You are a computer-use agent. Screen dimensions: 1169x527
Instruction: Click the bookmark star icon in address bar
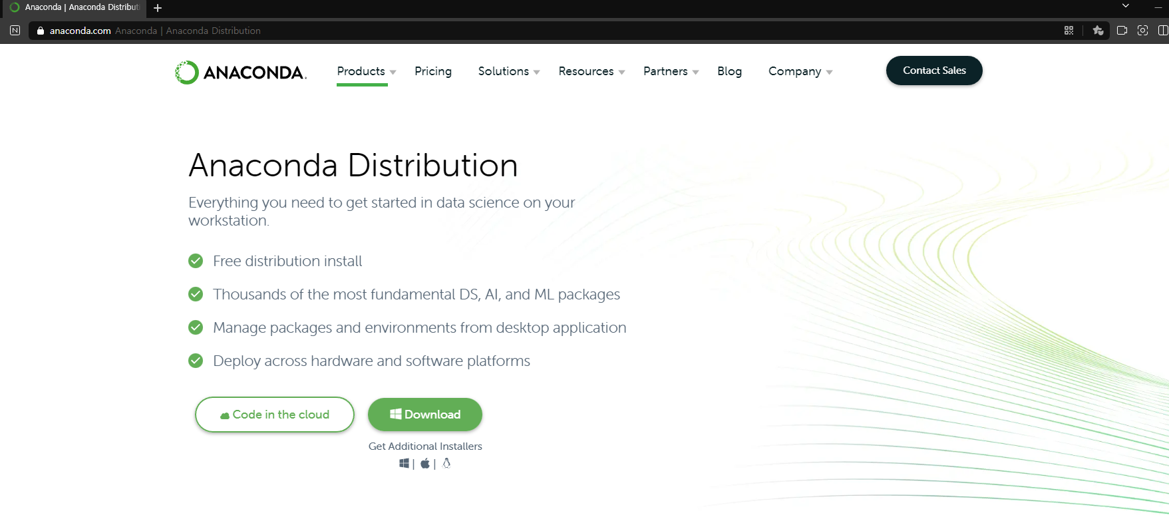[x=1098, y=31]
